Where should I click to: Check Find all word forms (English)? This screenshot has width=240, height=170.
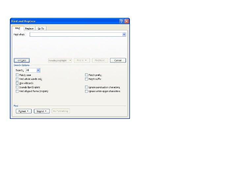pos(17,91)
